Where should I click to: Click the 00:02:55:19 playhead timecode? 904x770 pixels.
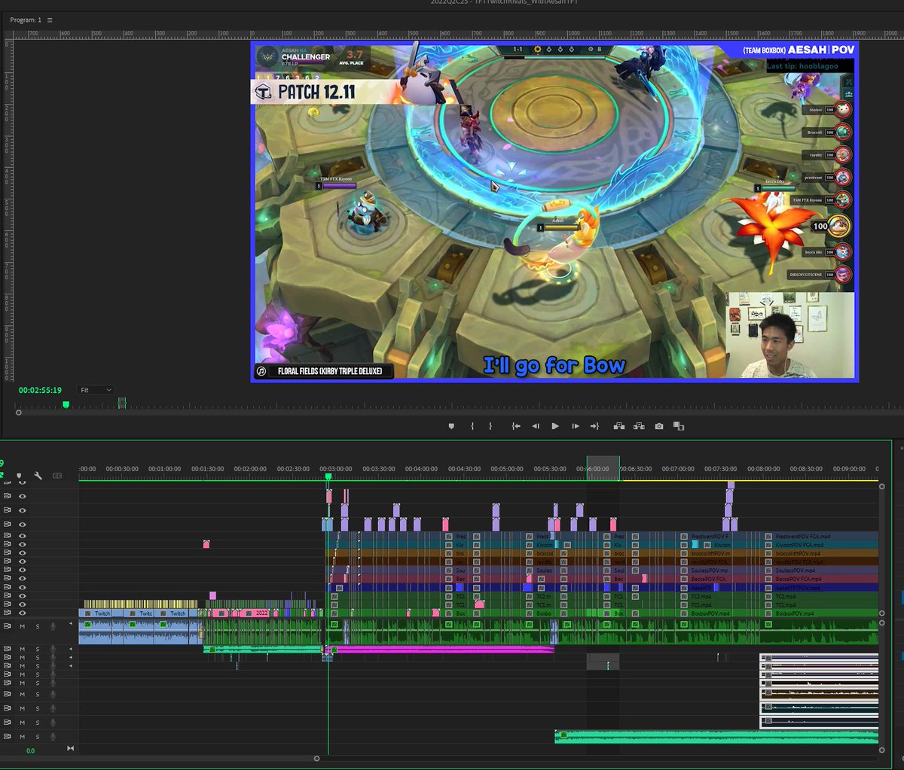coord(41,390)
